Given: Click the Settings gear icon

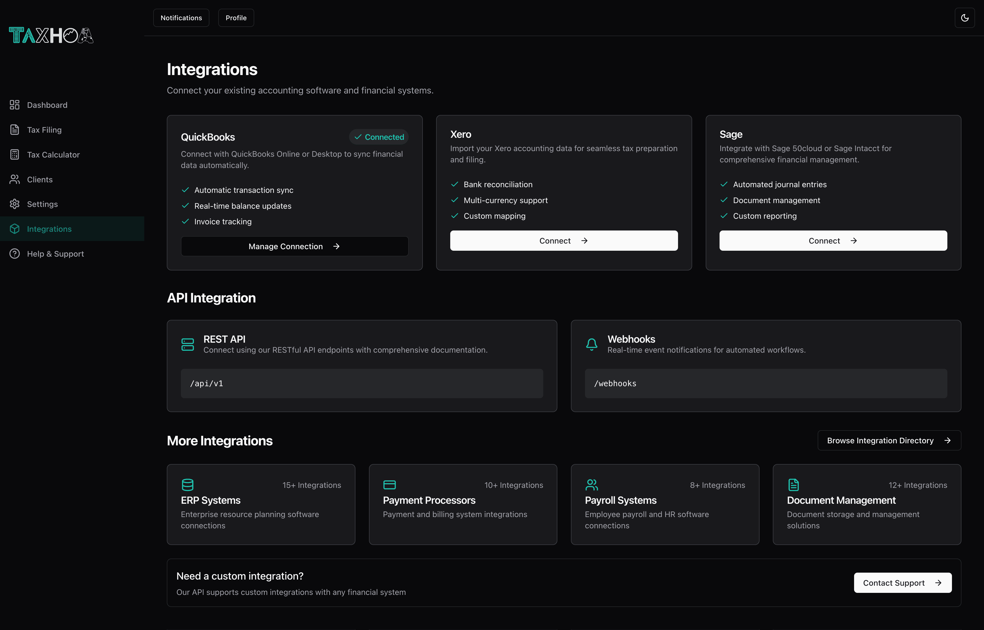Looking at the screenshot, I should pos(15,204).
